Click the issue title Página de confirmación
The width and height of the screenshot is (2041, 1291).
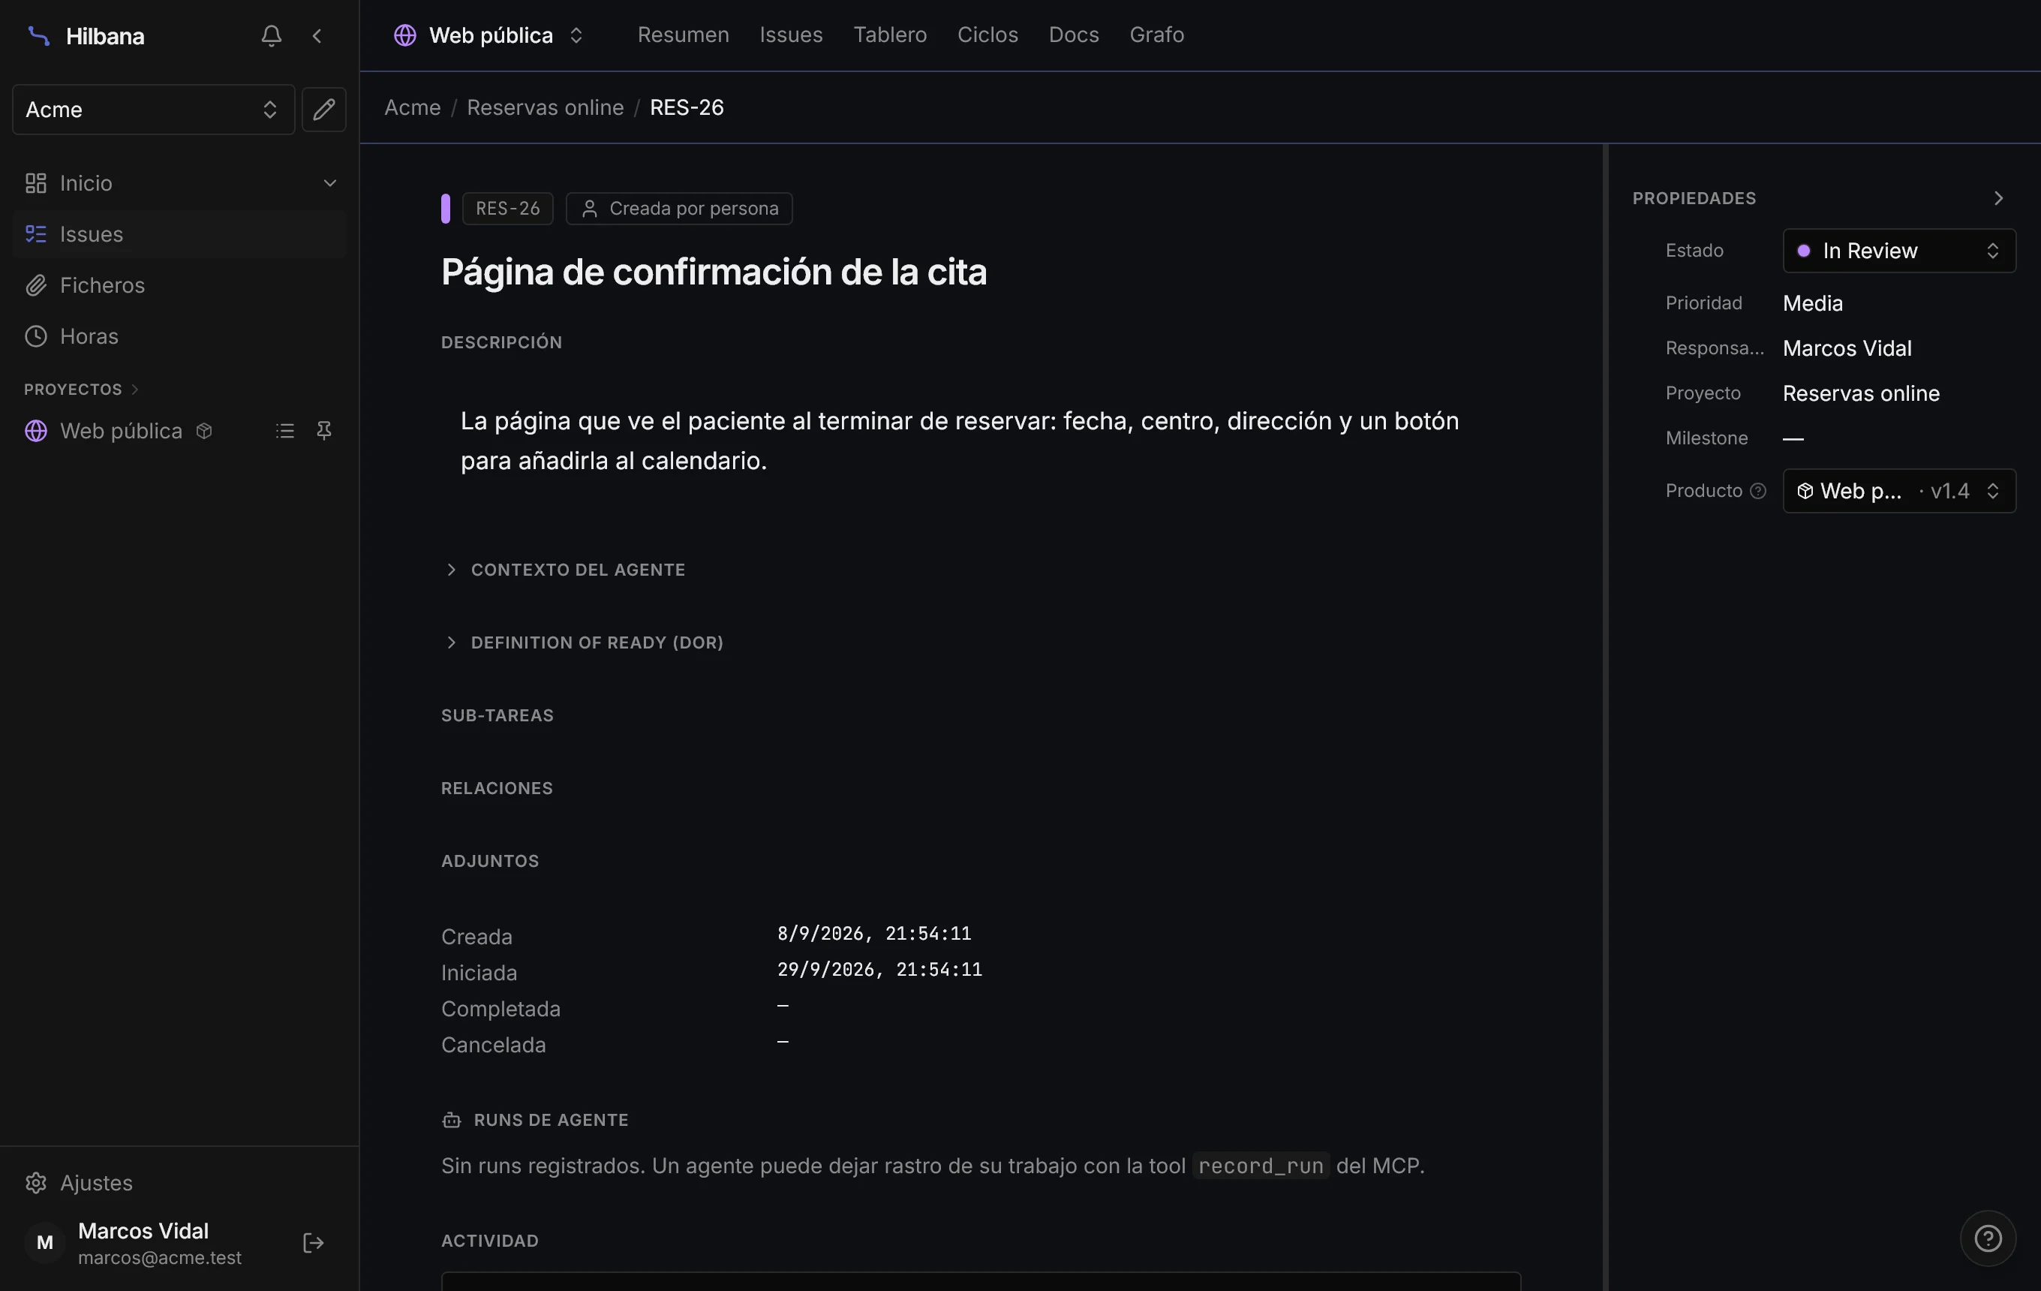click(714, 272)
